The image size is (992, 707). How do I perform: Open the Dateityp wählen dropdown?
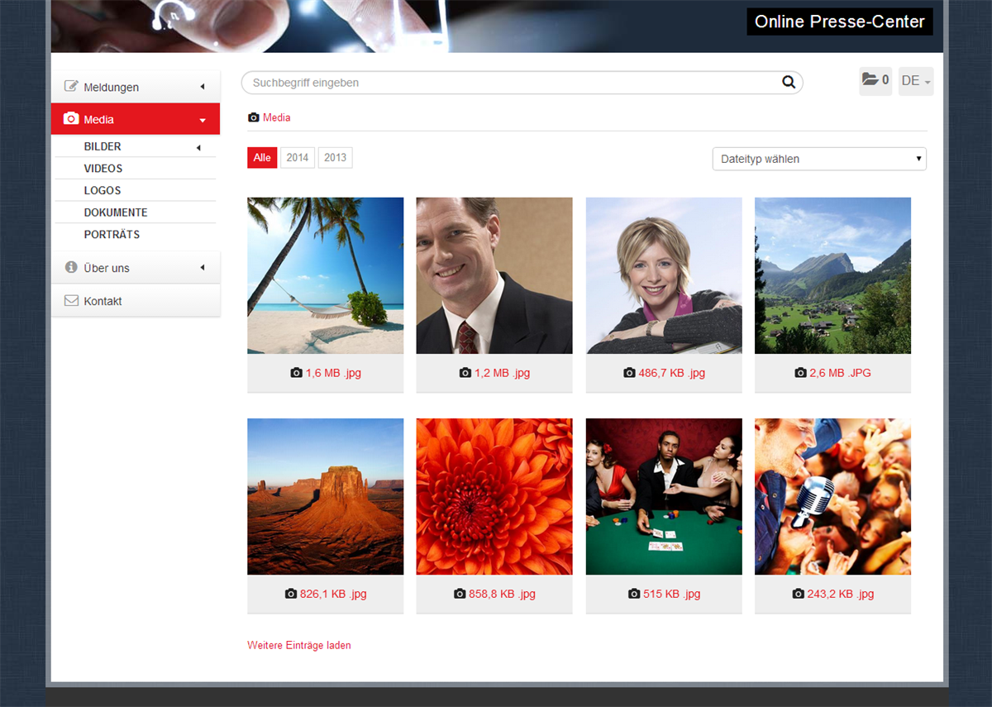click(x=818, y=159)
